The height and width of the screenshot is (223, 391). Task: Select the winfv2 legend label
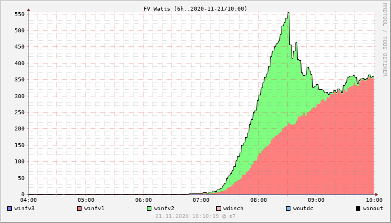pos(164,209)
